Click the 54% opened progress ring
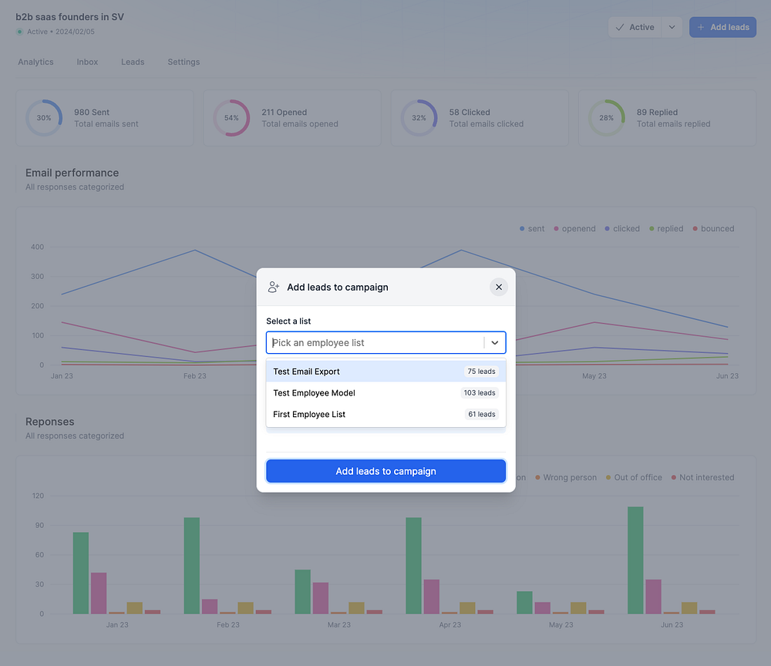771x666 pixels. click(x=231, y=118)
